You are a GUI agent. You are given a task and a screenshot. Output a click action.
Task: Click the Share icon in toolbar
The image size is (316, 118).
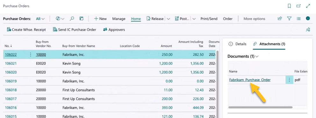[x=279, y=18]
